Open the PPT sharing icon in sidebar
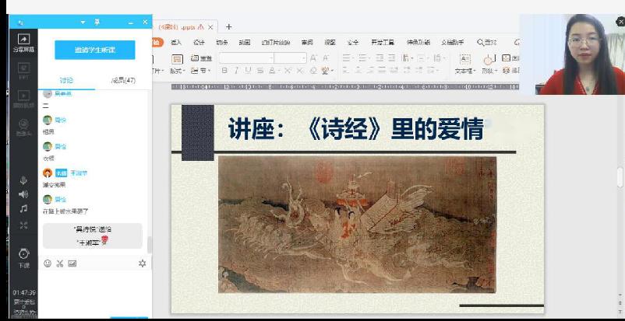The image size is (625, 321). [x=23, y=71]
